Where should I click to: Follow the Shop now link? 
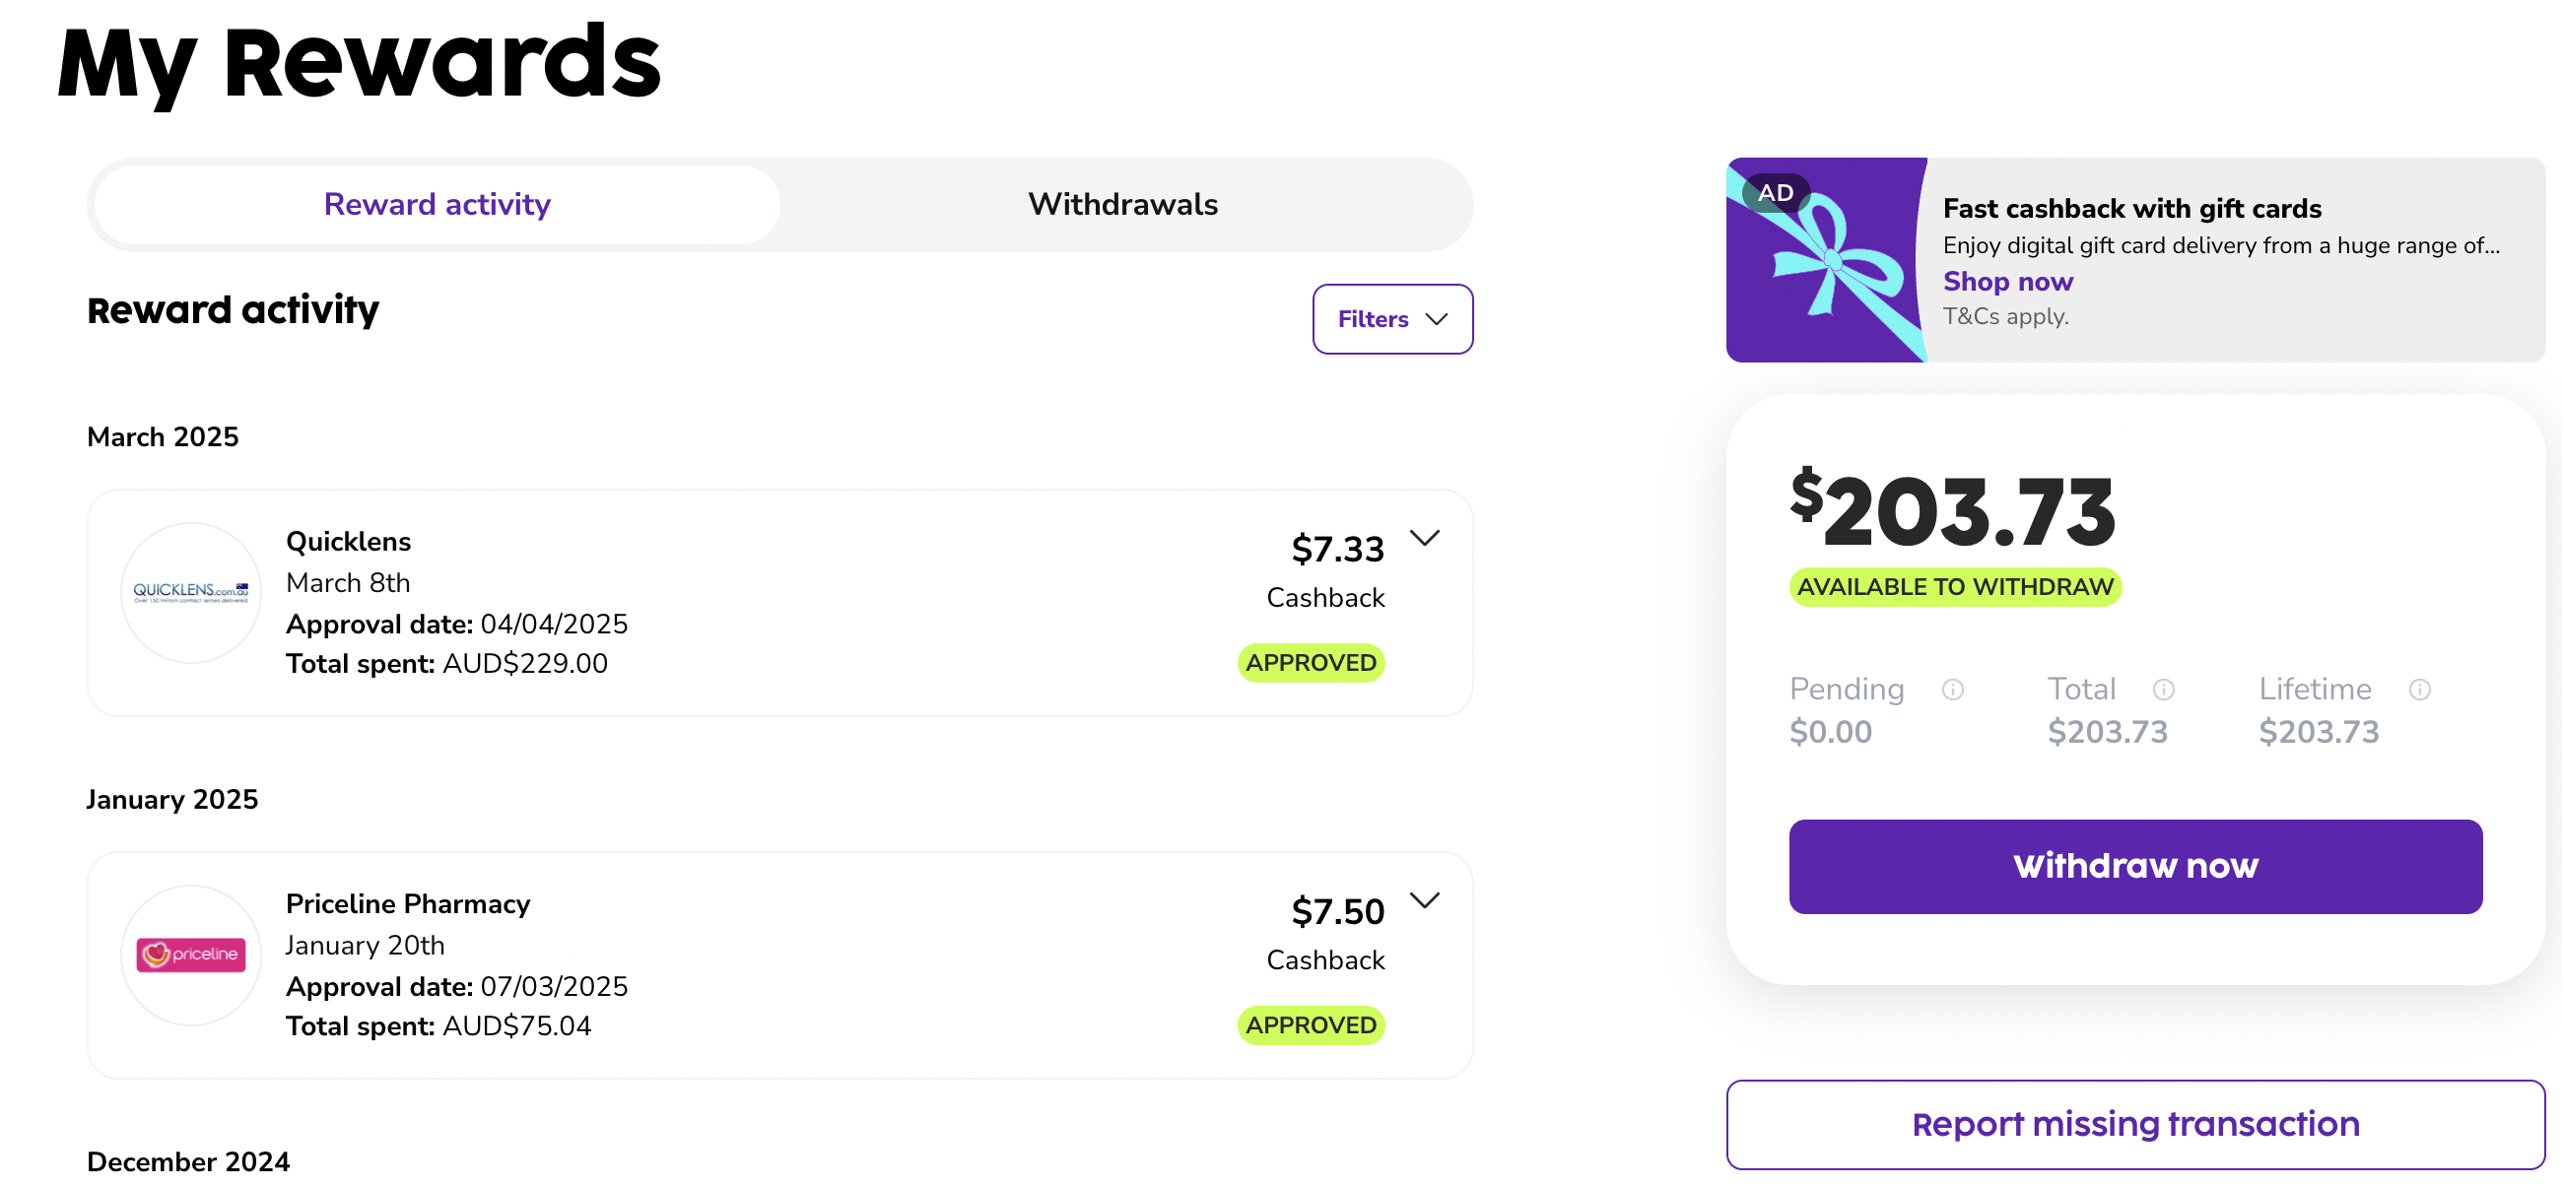coord(2007,282)
